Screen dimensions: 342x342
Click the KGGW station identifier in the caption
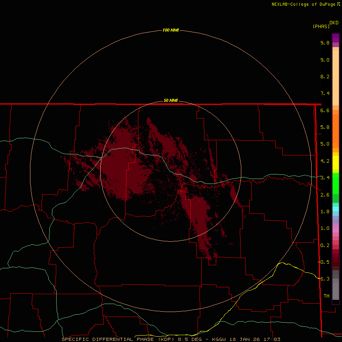(219, 339)
